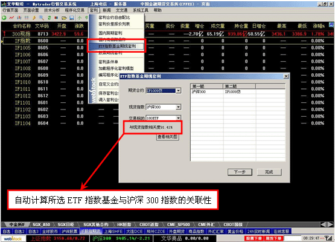Click the red-green-blue color blocks toolbar icon
The height and width of the screenshot is (242, 335).
tap(56, 18)
